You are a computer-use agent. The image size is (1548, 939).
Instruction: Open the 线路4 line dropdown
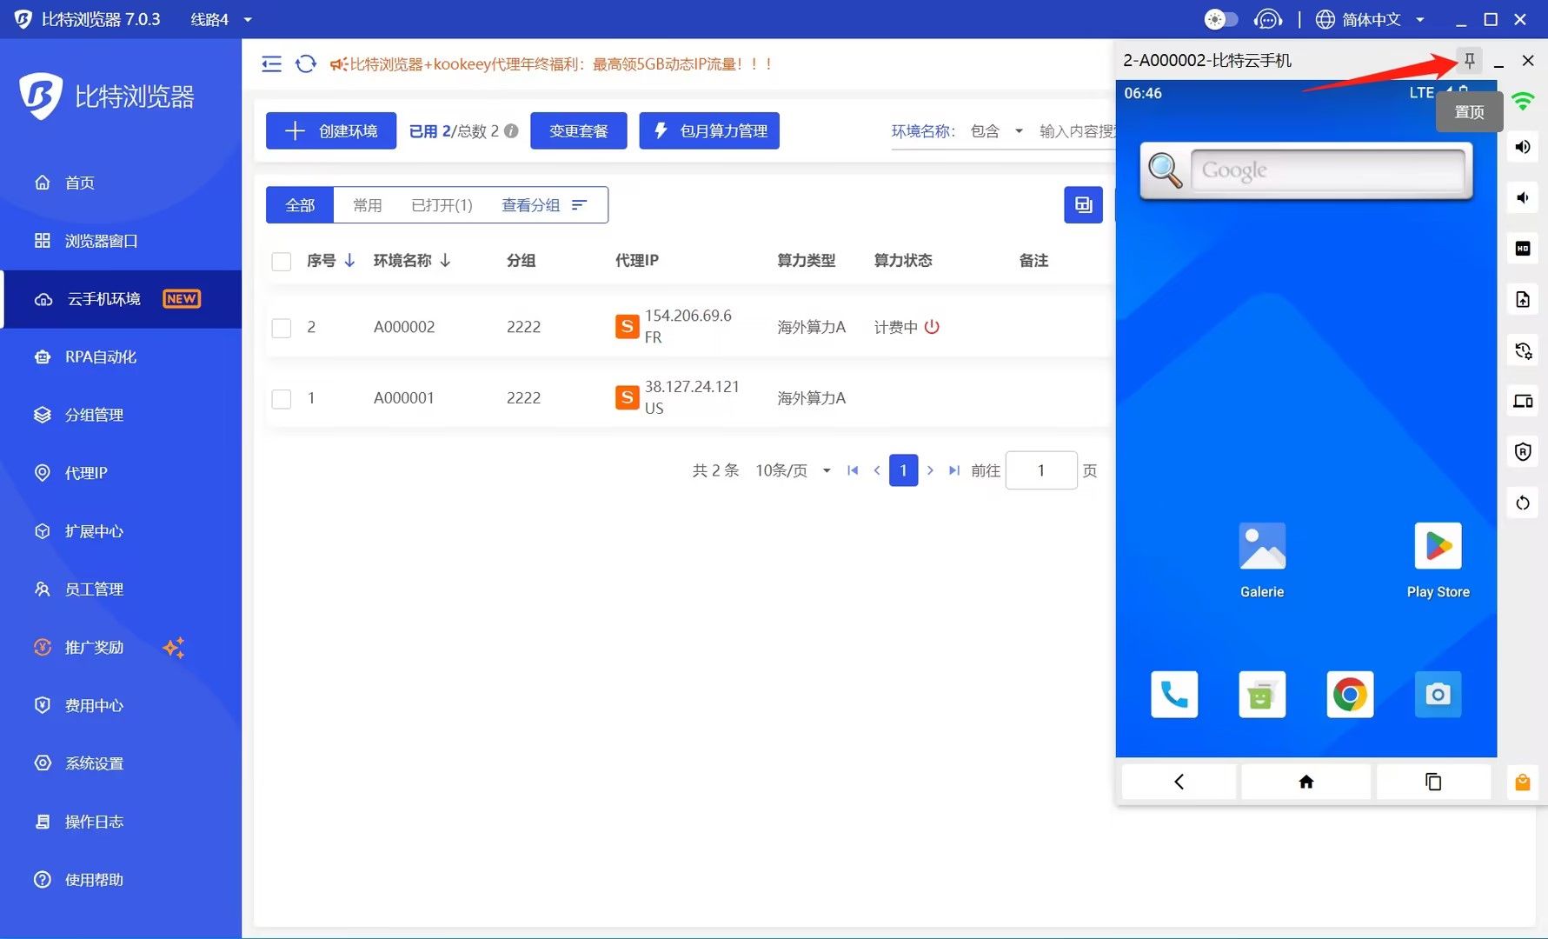(x=222, y=19)
